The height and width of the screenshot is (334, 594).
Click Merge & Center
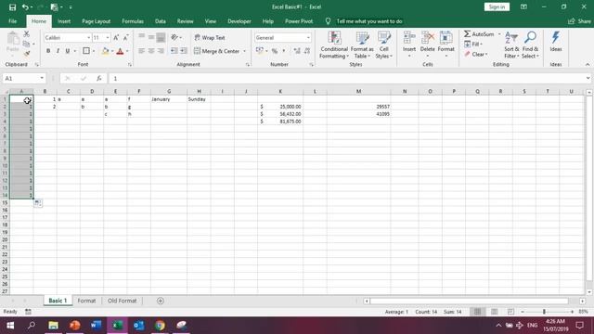point(217,51)
